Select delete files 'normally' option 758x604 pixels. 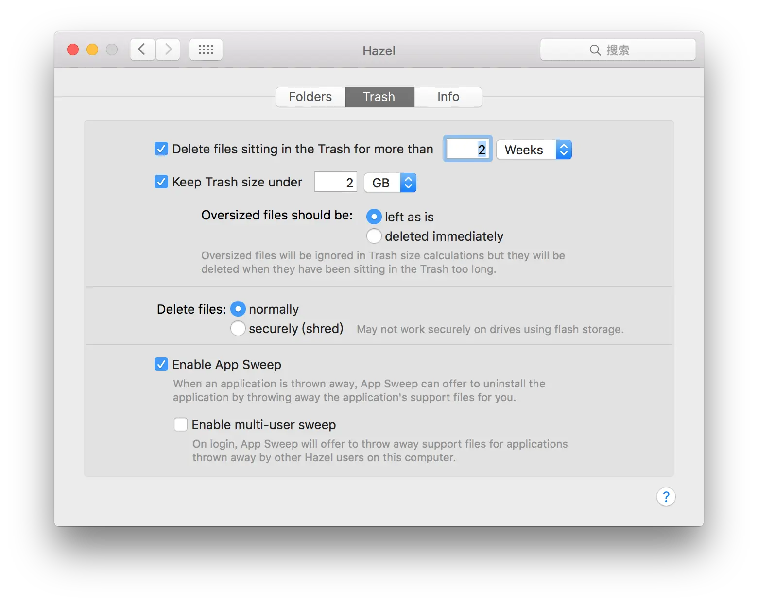pyautogui.click(x=238, y=309)
